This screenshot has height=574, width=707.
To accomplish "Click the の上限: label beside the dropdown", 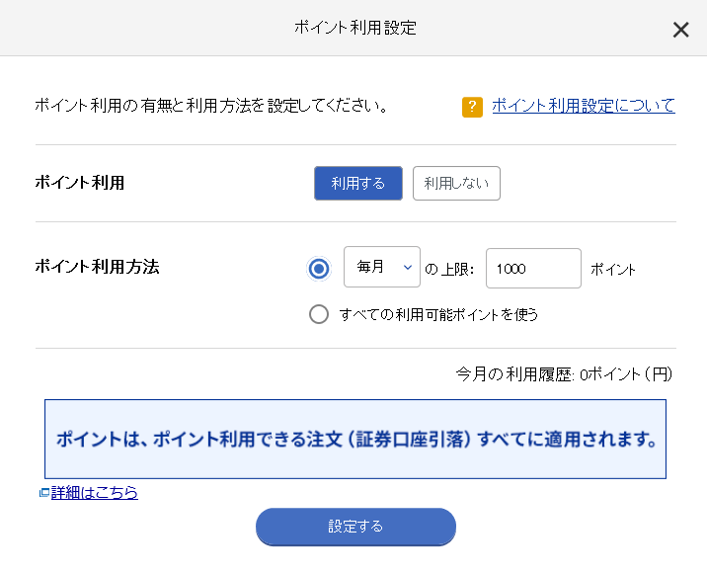I will [x=449, y=270].
